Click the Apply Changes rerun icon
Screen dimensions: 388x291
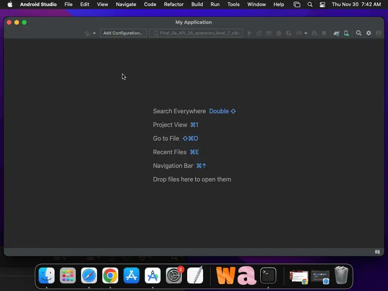click(x=259, y=33)
